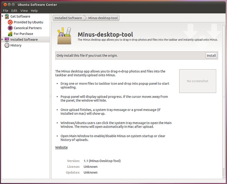Click the Minus-desktop-tool package icon
The width and height of the screenshot is (227, 184).
click(64, 36)
